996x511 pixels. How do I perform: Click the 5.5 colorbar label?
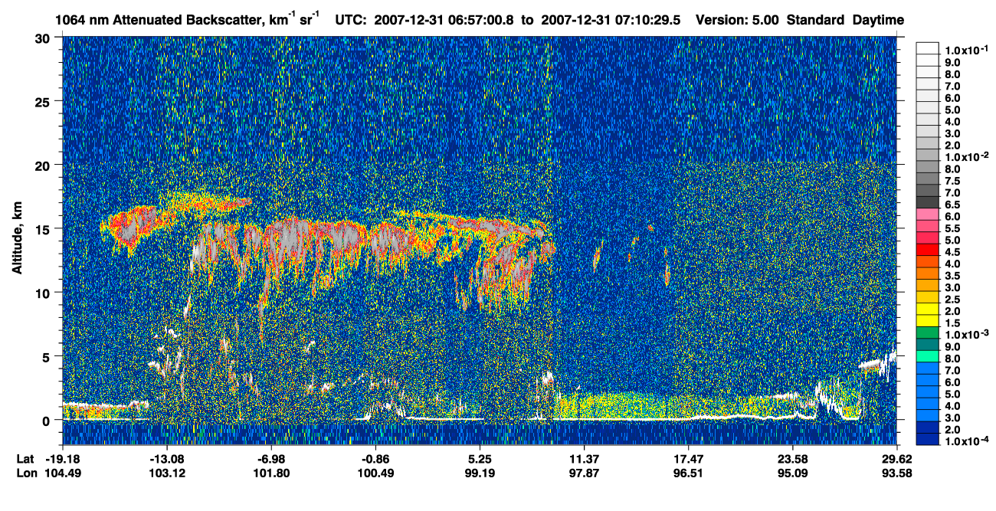(952, 228)
